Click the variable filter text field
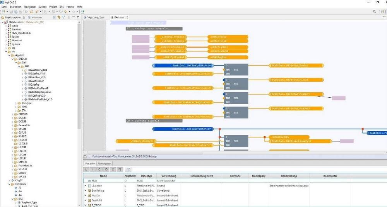Image resolution: width=387 pixels, height=207 pixels. click(259, 169)
